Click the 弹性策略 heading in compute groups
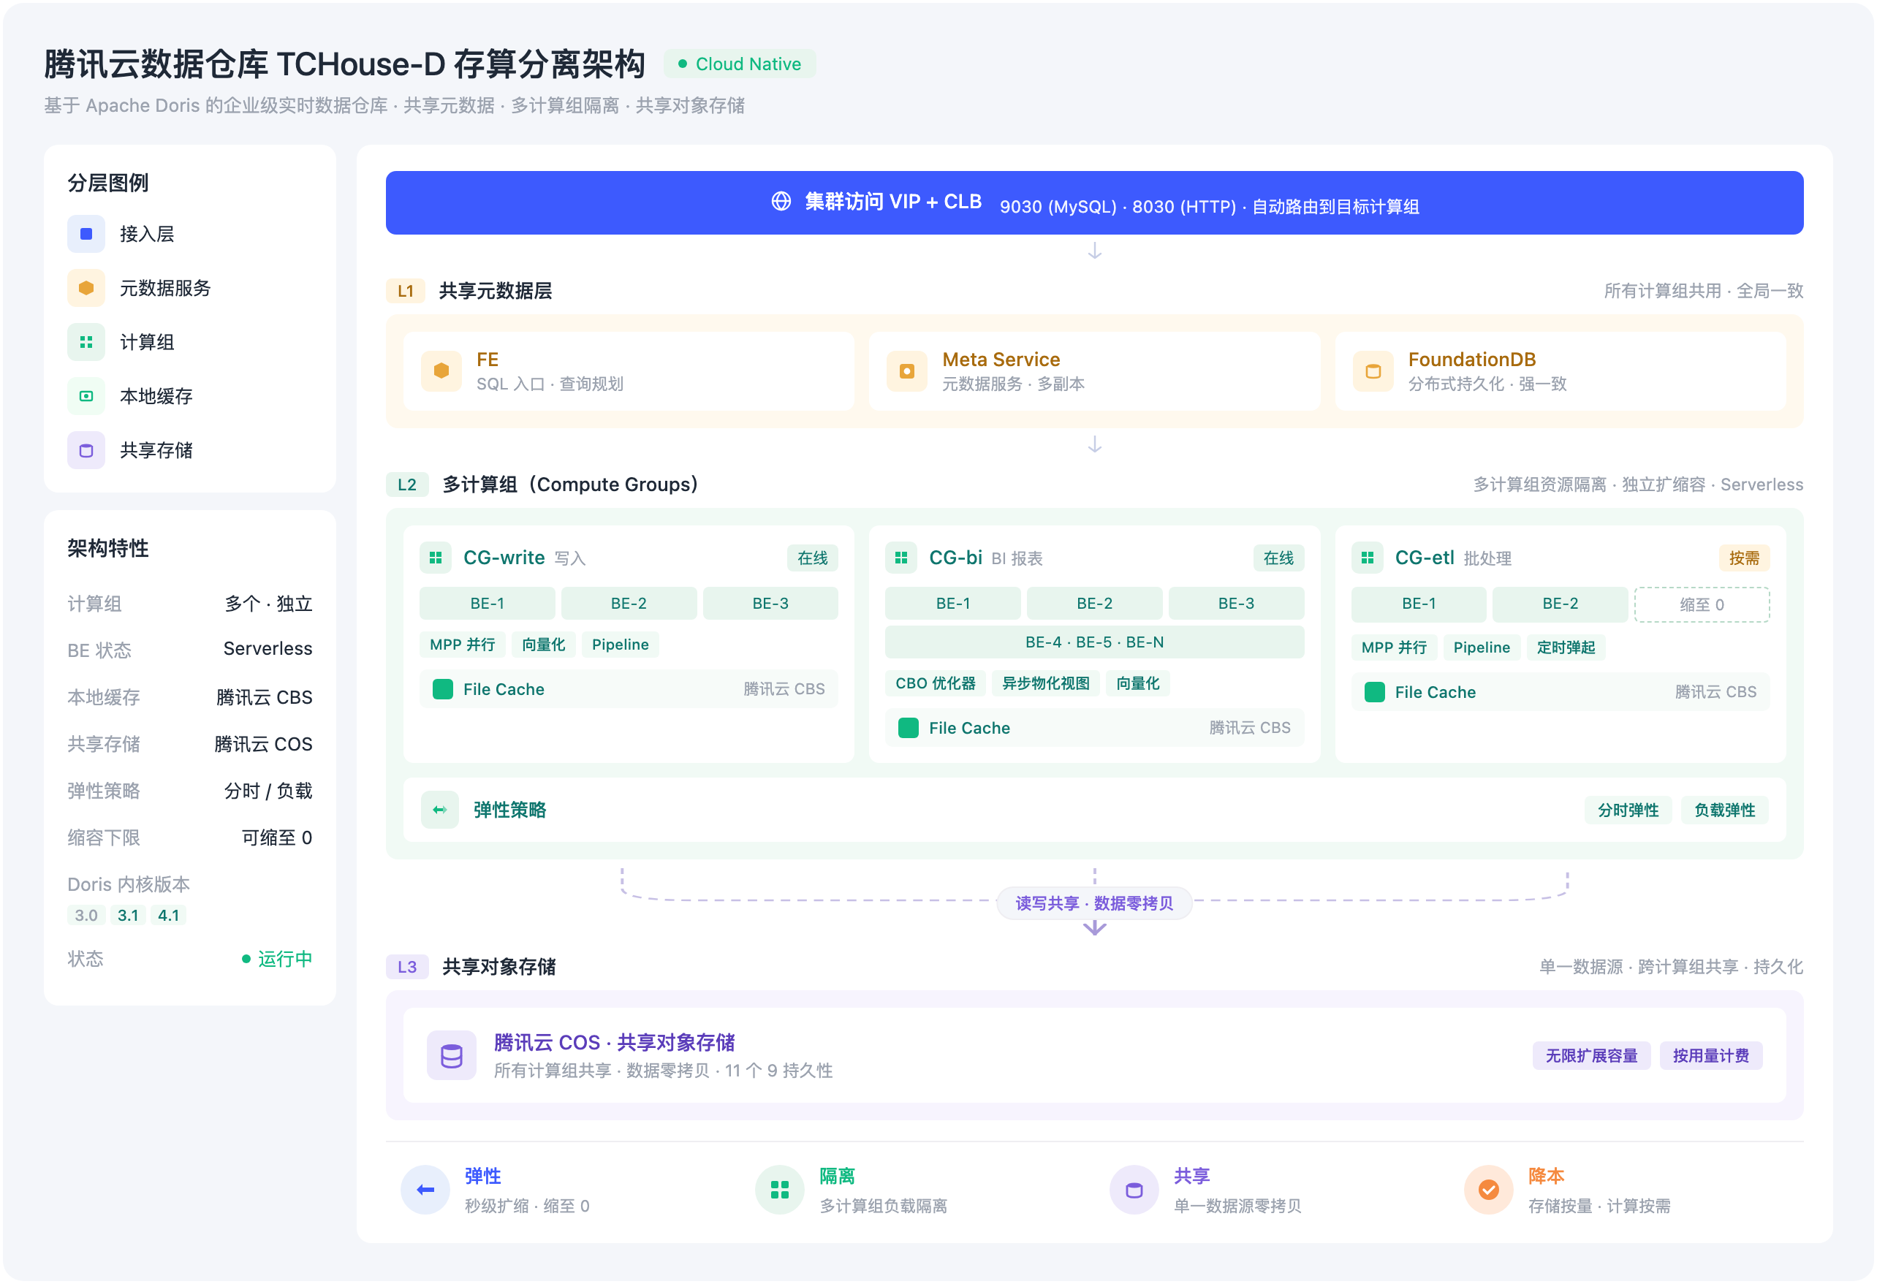 [x=509, y=810]
